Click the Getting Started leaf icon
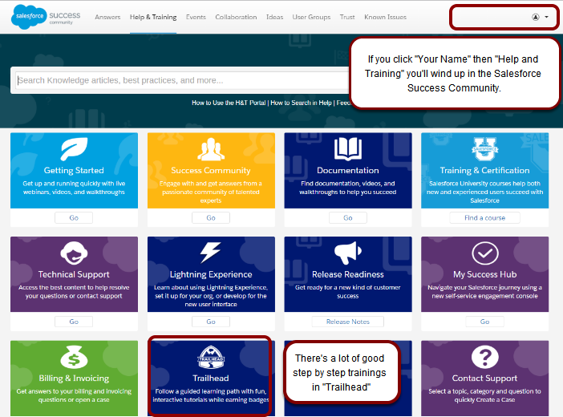Image resolution: width=563 pixels, height=417 pixels. (x=74, y=148)
